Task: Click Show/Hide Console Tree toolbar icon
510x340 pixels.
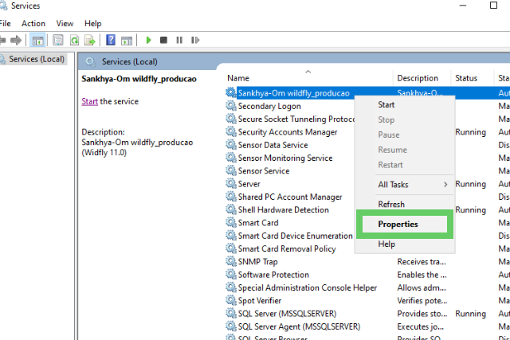Action: [x=37, y=41]
